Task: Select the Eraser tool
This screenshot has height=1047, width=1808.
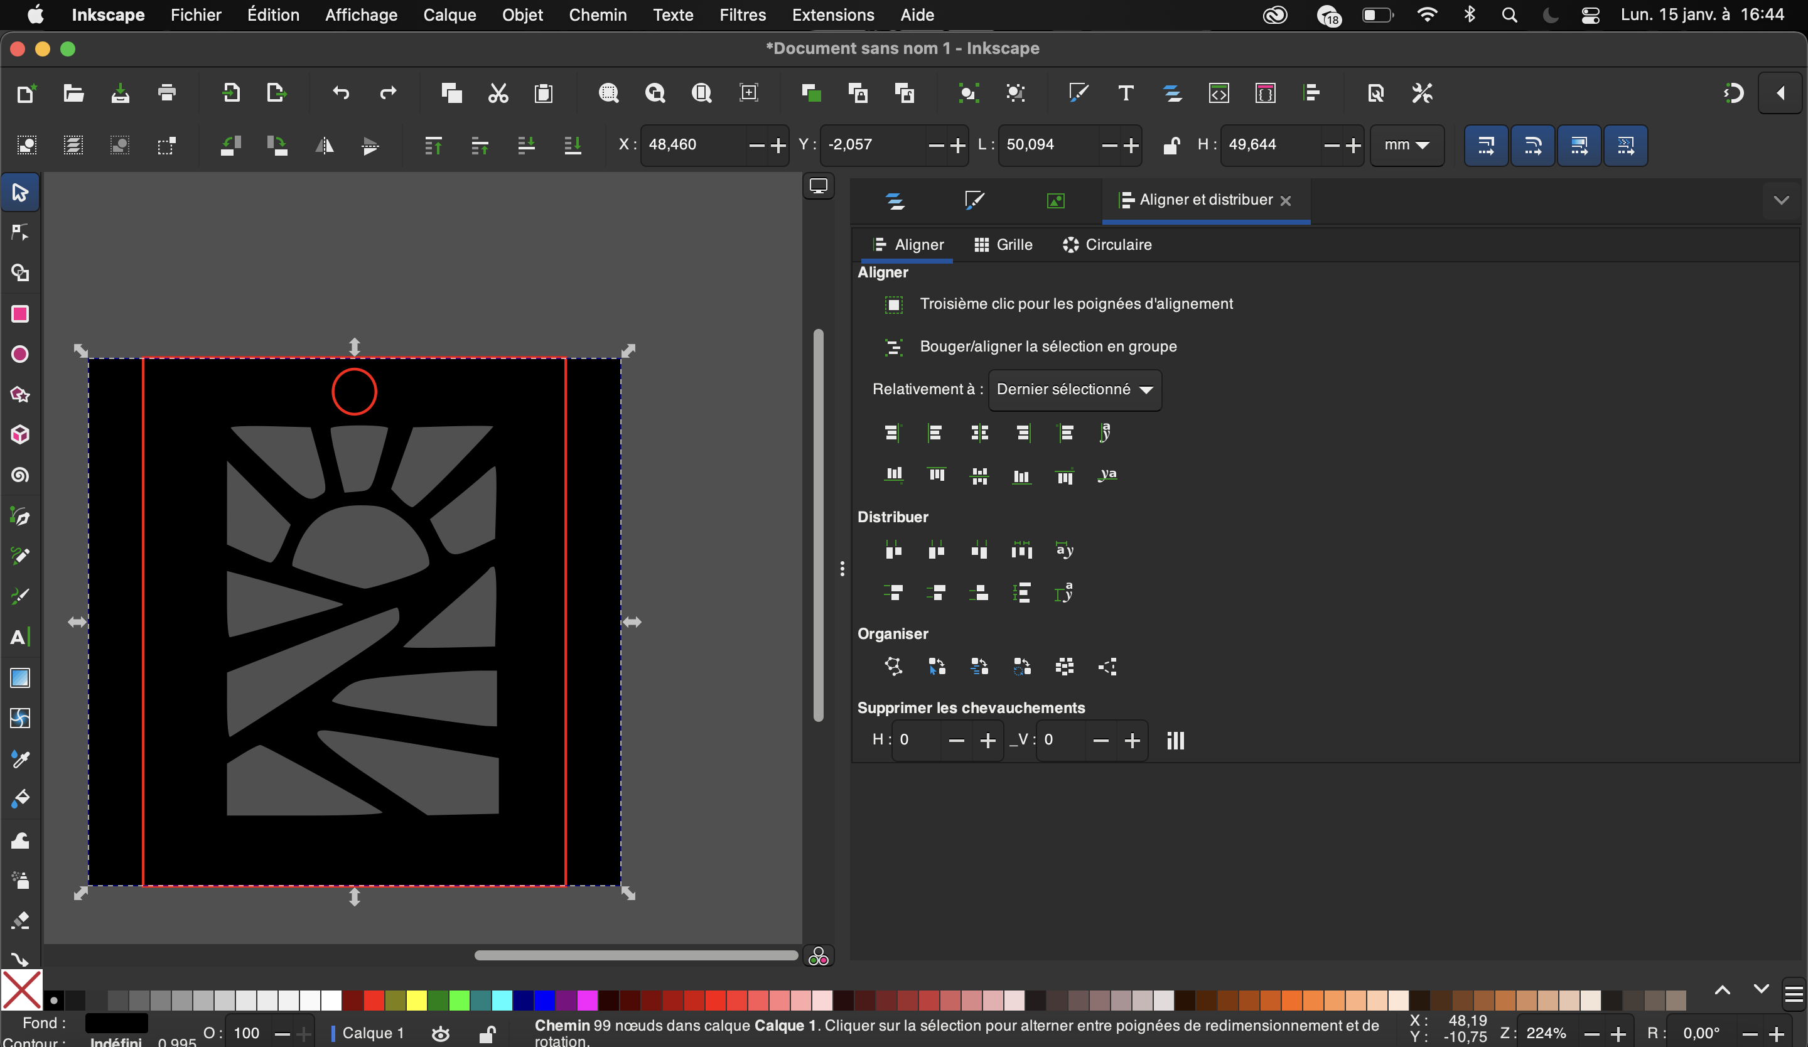Action: pyautogui.click(x=20, y=920)
